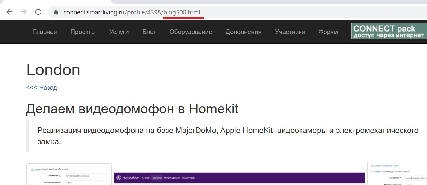Show the Участники page
This screenshot has width=427, height=185.
[x=290, y=32]
